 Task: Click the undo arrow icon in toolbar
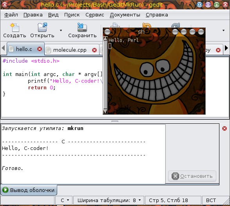pos(147,25)
